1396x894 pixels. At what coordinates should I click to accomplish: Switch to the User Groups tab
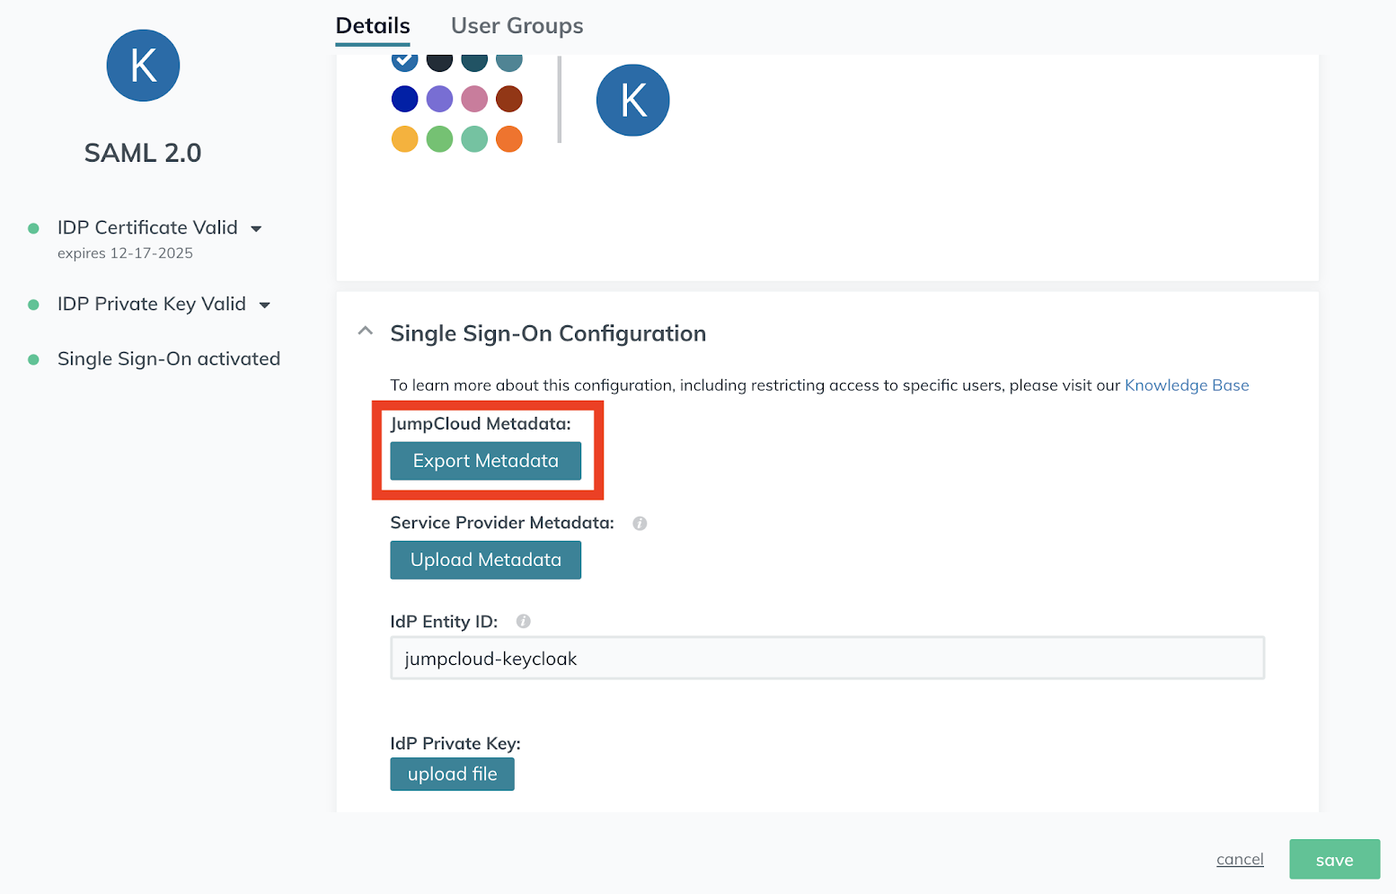click(x=517, y=25)
